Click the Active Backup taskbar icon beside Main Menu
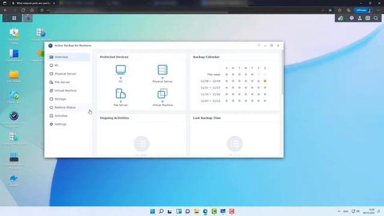The width and height of the screenshot is (384, 216). 28,18
